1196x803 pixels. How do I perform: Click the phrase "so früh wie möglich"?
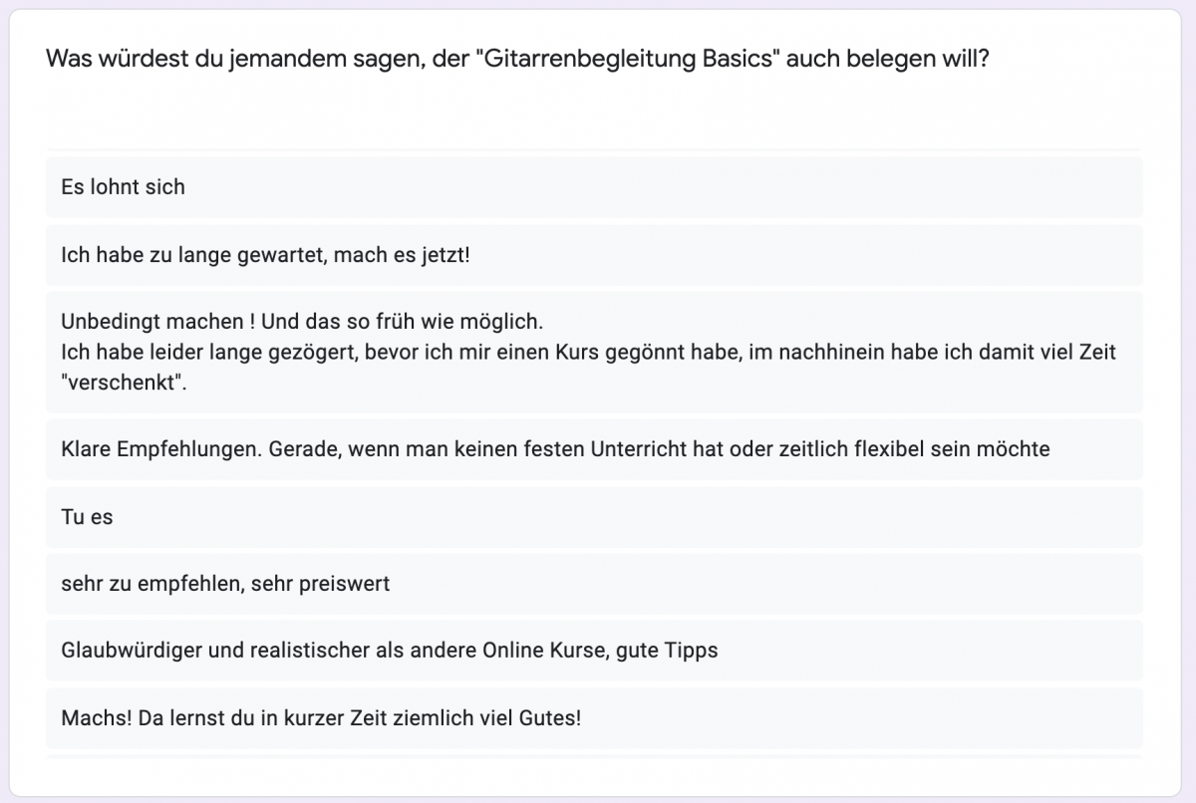click(x=446, y=322)
